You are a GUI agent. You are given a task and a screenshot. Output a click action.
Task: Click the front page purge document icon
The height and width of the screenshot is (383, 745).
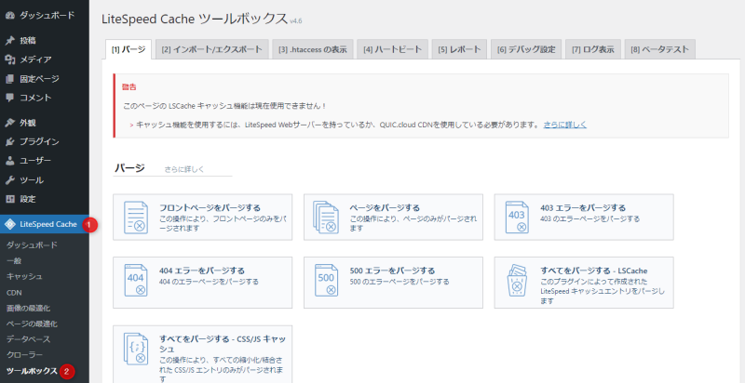pyautogui.click(x=136, y=217)
